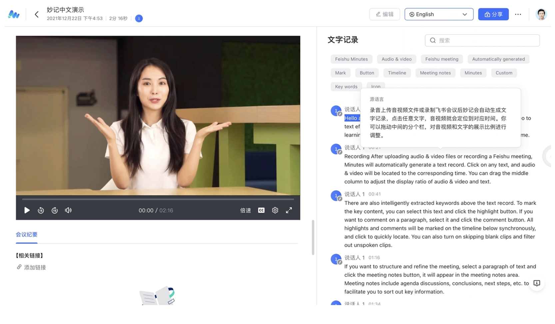Toggle closed captions CC button
The width and height of the screenshot is (555, 324).
(261, 210)
